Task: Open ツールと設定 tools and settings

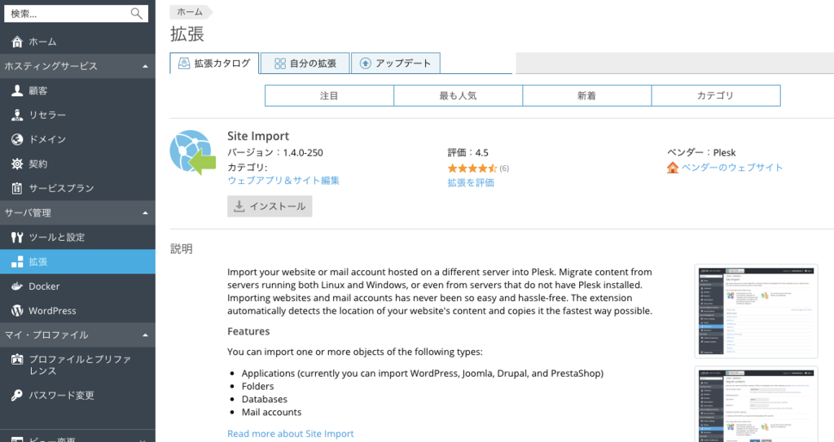Action: point(77,237)
